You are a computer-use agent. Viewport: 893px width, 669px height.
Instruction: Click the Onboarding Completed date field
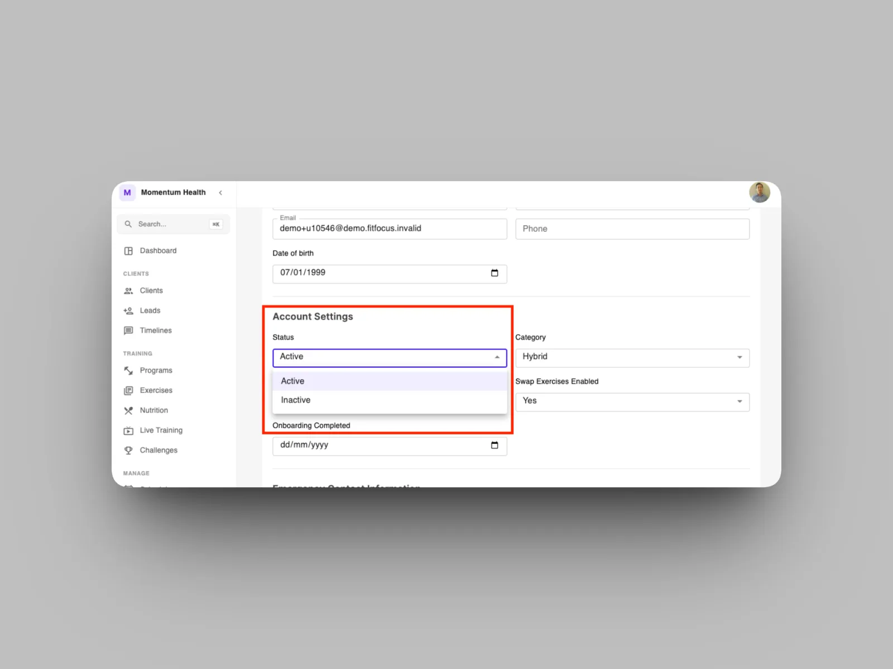click(390, 446)
